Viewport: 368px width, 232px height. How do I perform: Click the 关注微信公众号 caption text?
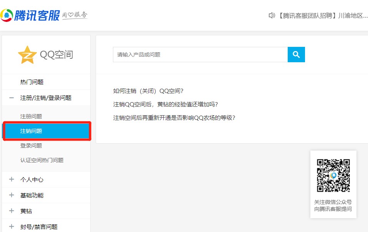tap(333, 202)
